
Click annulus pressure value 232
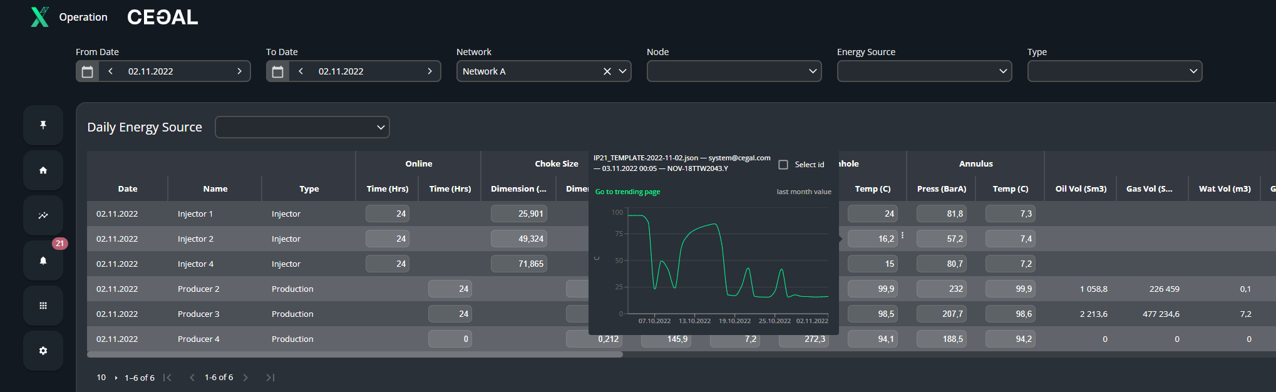pyautogui.click(x=942, y=289)
